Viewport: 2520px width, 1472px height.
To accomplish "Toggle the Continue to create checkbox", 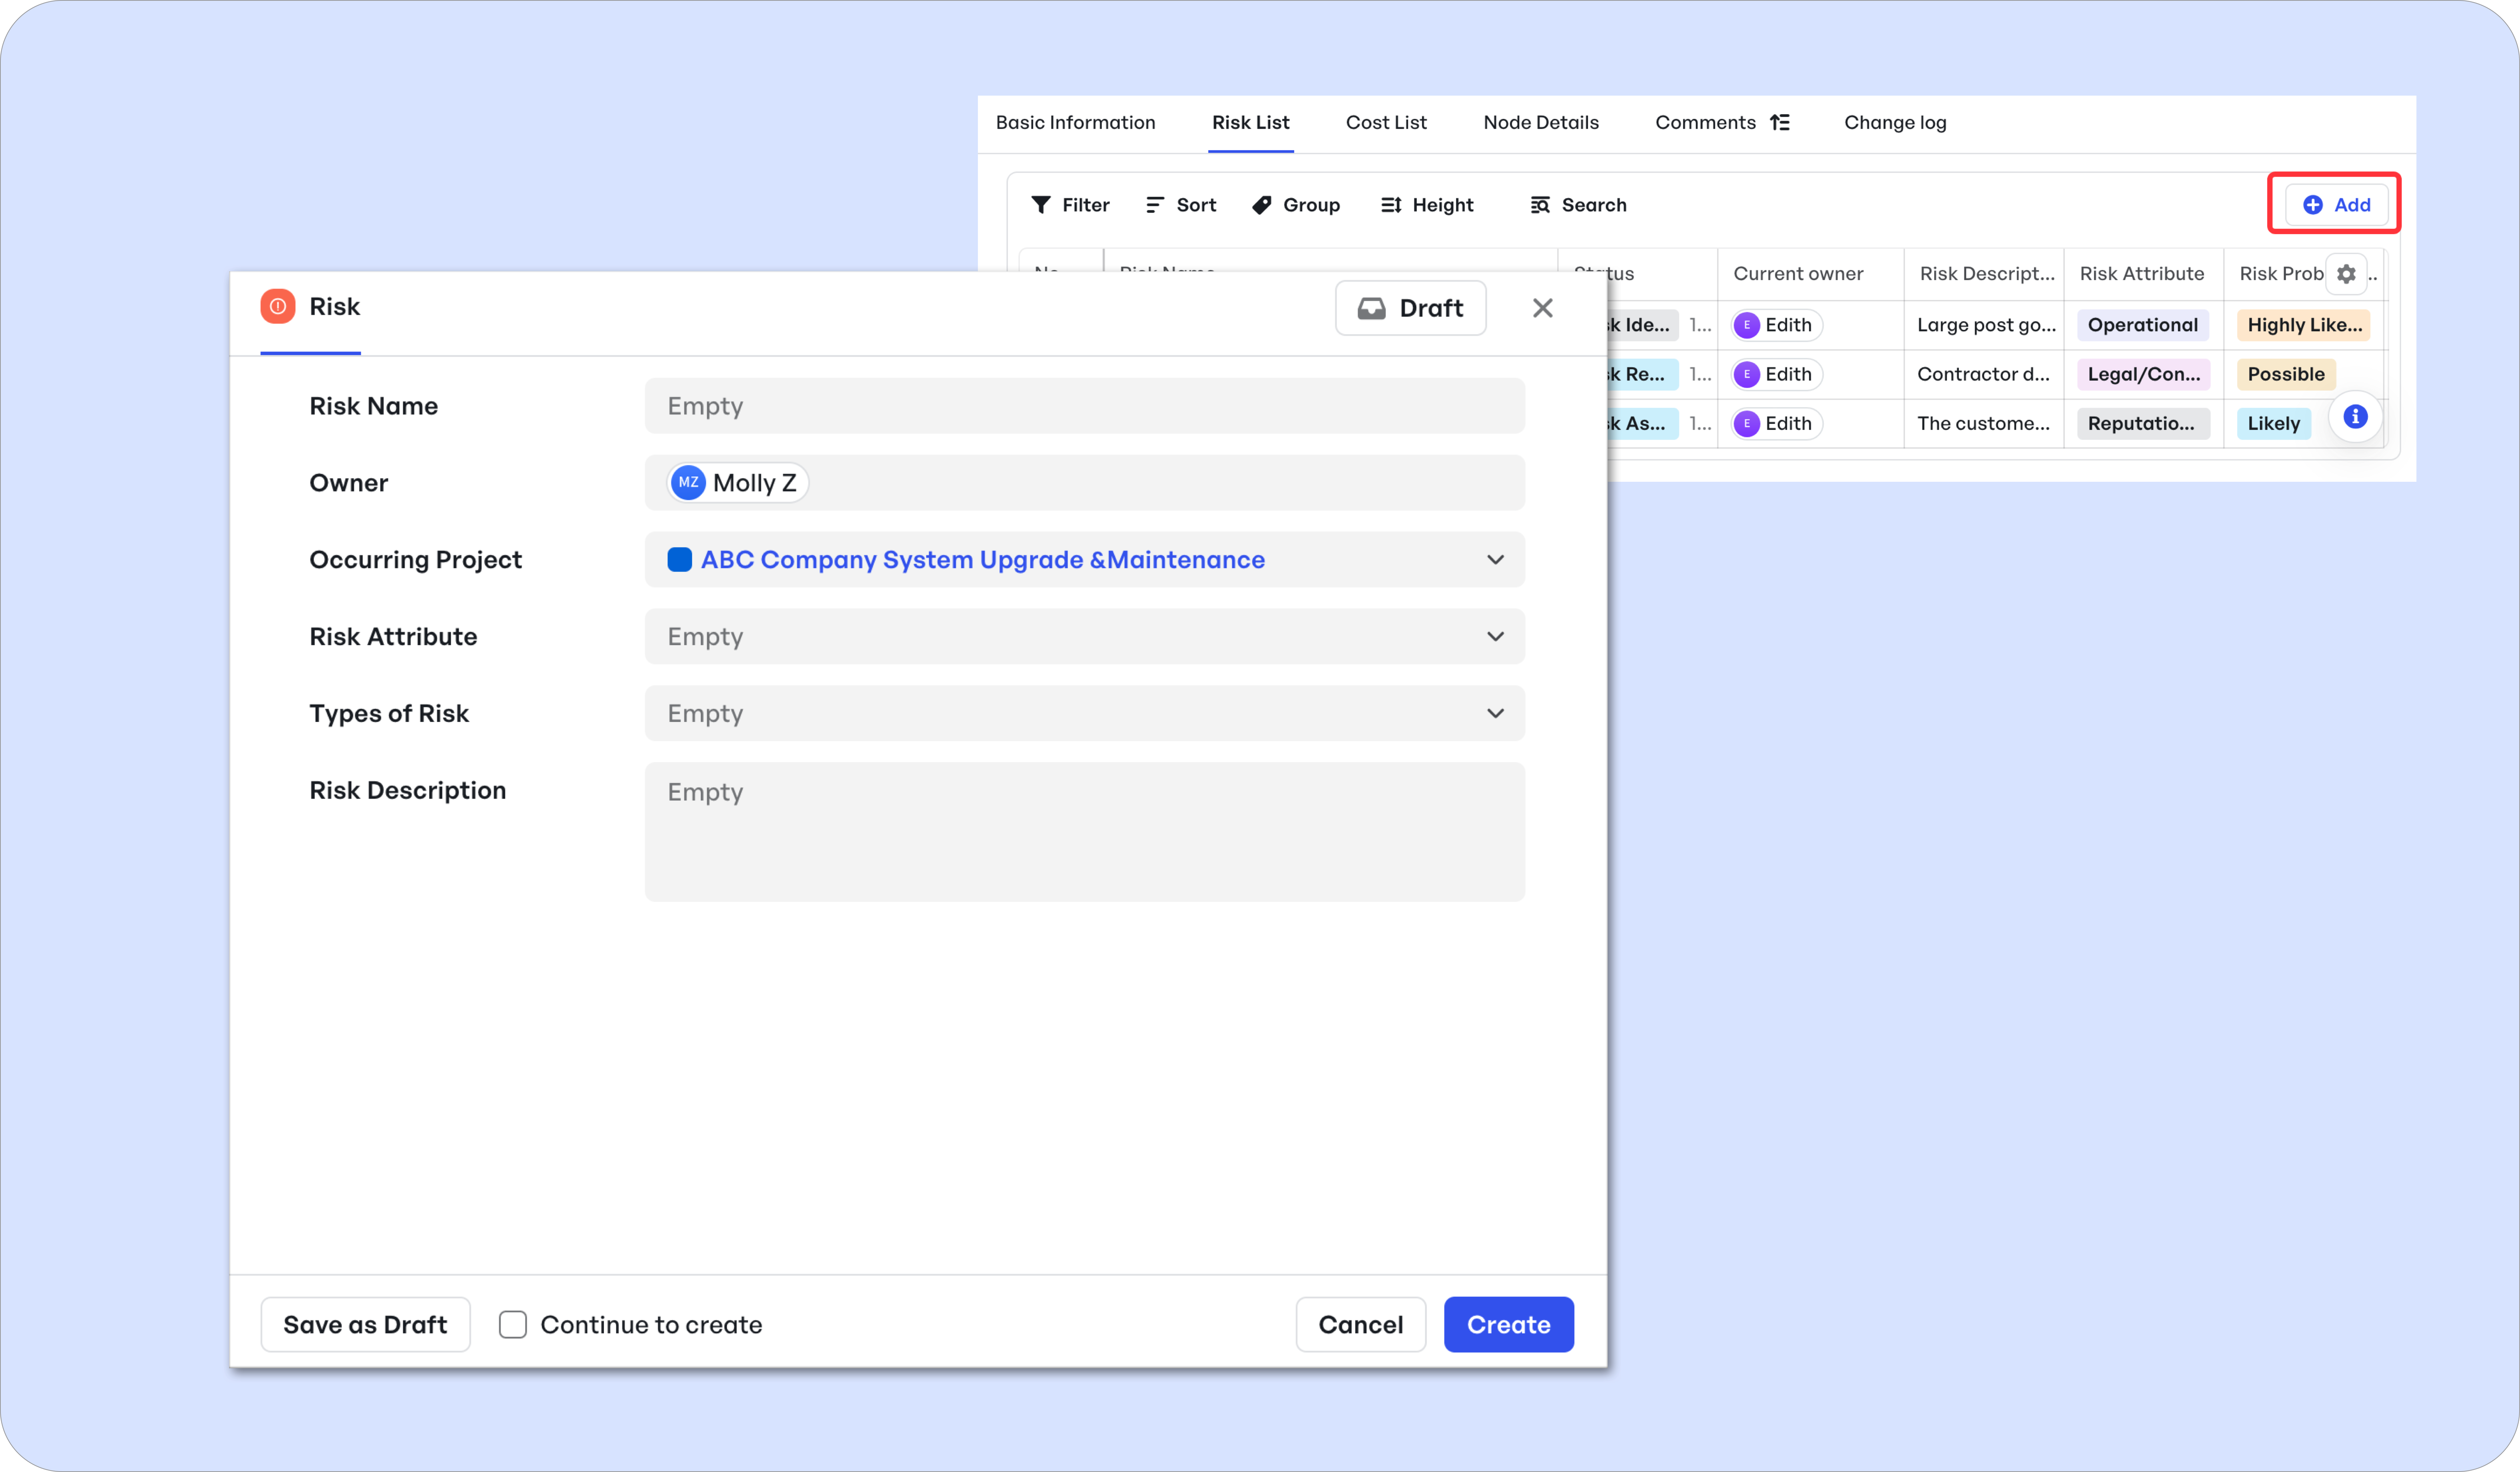I will [513, 1325].
